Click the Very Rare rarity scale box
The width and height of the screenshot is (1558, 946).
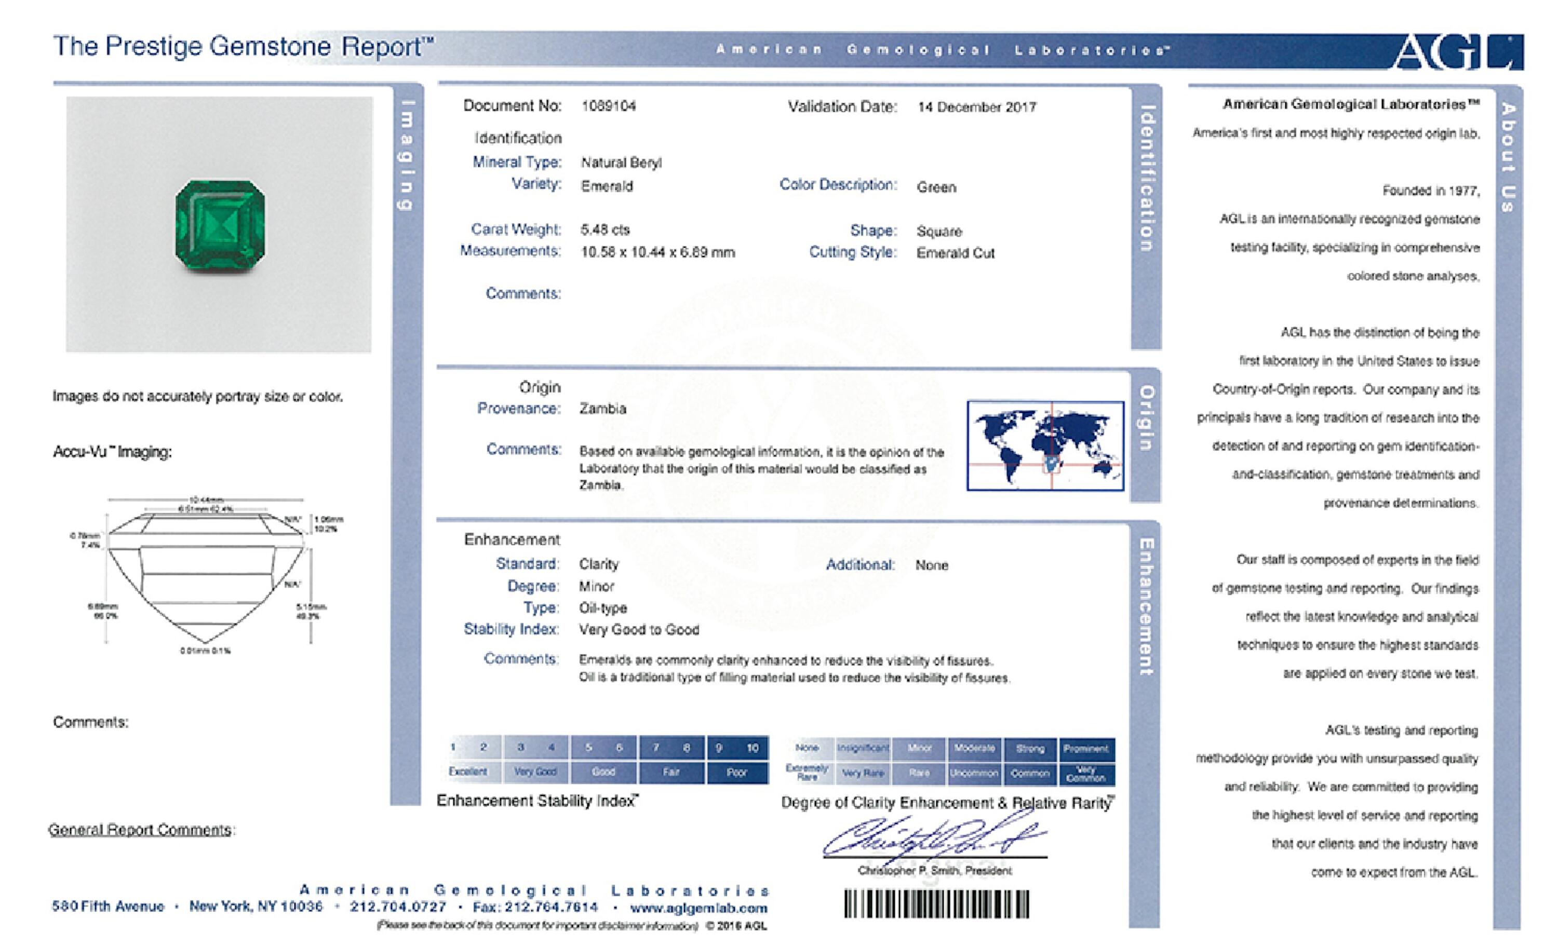(863, 773)
